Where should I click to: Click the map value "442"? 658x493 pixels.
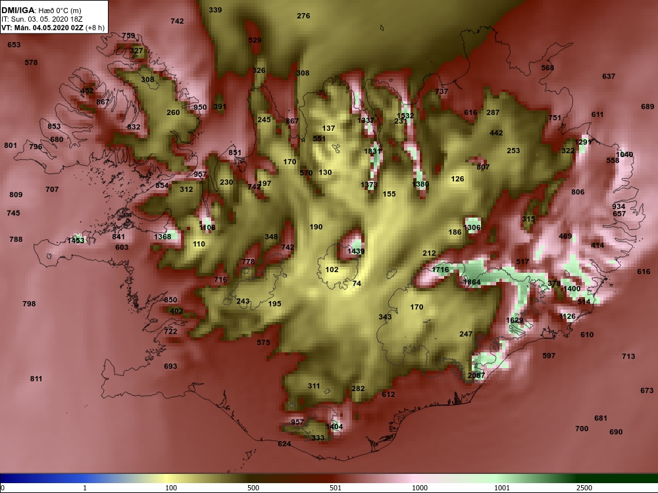click(x=496, y=133)
